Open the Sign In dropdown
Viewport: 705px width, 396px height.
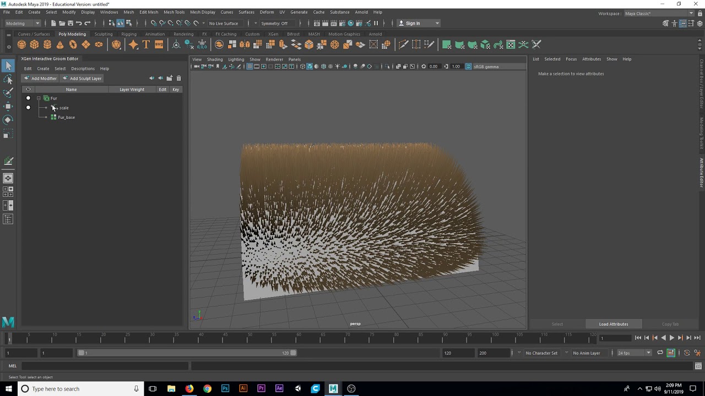tap(419, 23)
